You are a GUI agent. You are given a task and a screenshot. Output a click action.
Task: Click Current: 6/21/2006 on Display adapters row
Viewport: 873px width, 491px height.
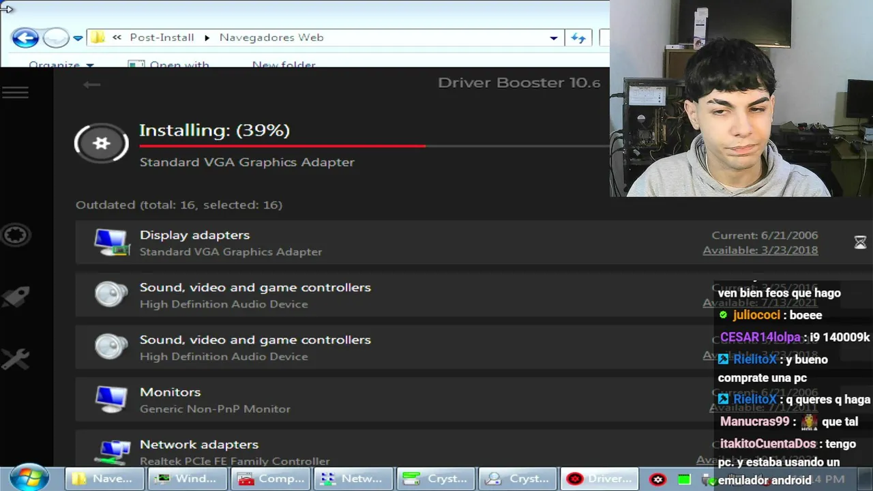pos(765,235)
